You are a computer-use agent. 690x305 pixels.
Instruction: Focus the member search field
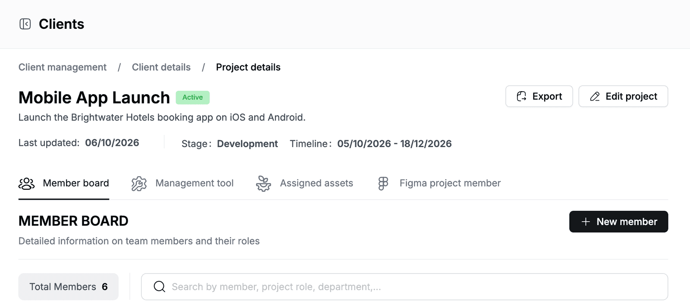pos(405,287)
